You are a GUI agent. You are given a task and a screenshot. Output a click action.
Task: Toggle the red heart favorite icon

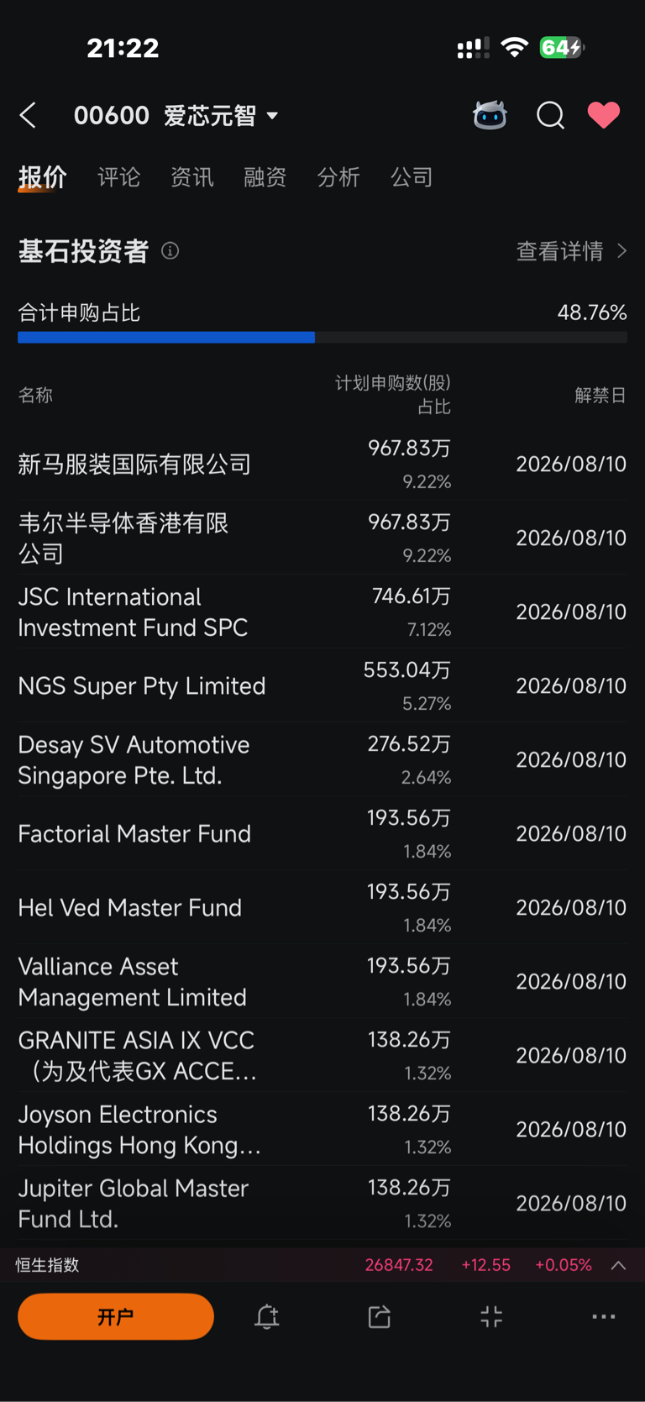(x=603, y=115)
